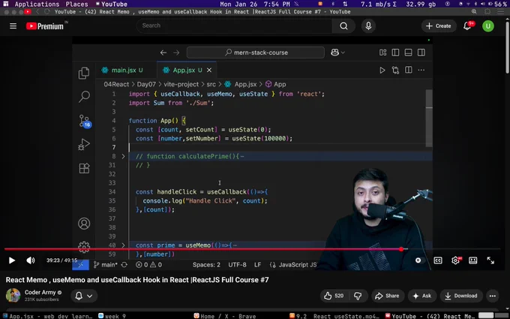Click the browser reload icon in titlebar
This screenshot has width=510, height=319.
(x=46, y=12)
